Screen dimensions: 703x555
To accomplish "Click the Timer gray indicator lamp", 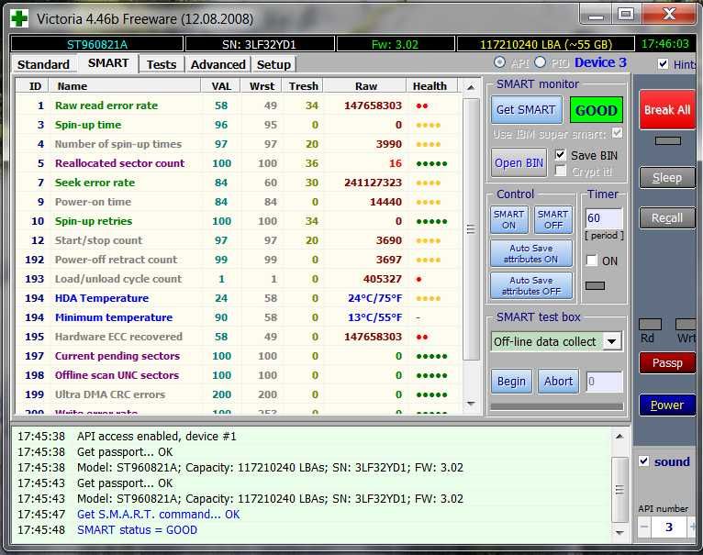I will coord(595,285).
